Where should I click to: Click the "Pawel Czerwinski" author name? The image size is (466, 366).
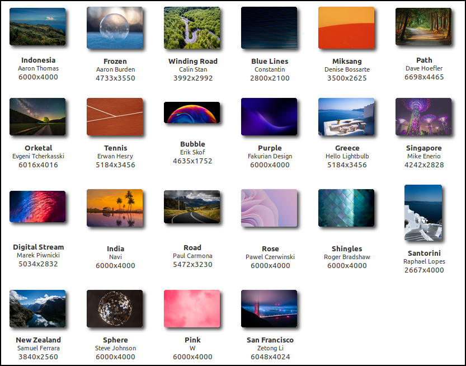tap(270, 256)
